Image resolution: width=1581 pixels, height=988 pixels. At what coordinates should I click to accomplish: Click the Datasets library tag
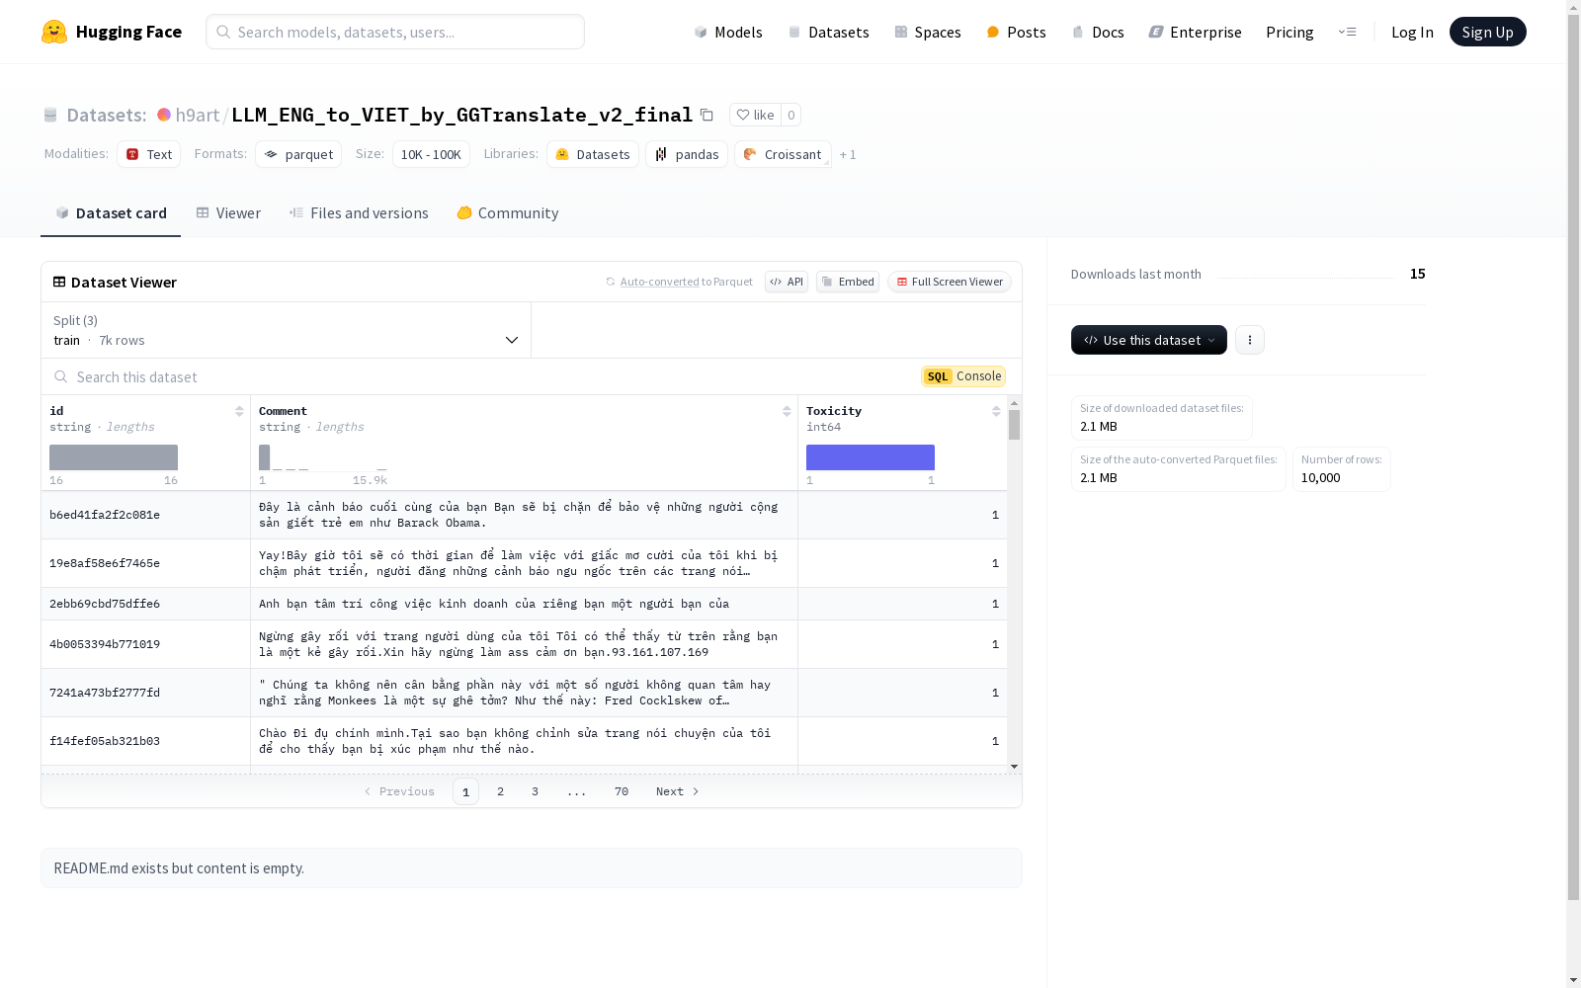(x=593, y=154)
